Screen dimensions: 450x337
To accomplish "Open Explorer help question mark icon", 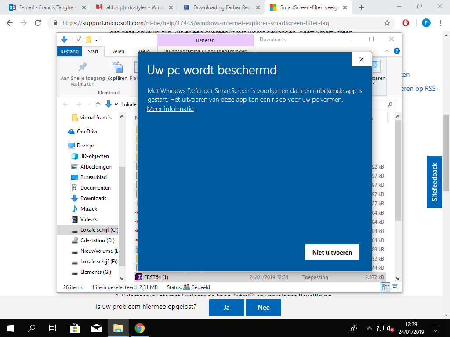I will (x=397, y=51).
